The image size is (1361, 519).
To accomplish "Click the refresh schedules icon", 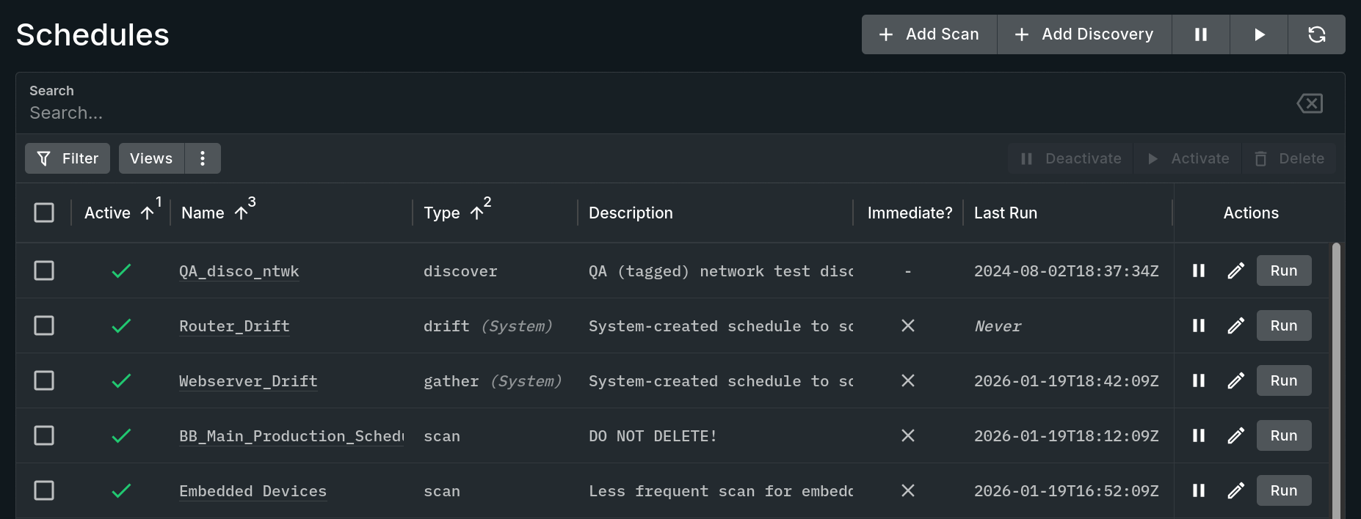I will pos(1316,34).
